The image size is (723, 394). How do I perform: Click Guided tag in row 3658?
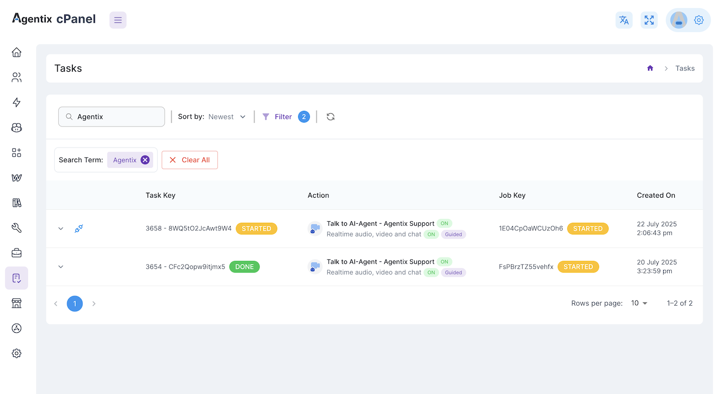click(x=453, y=234)
